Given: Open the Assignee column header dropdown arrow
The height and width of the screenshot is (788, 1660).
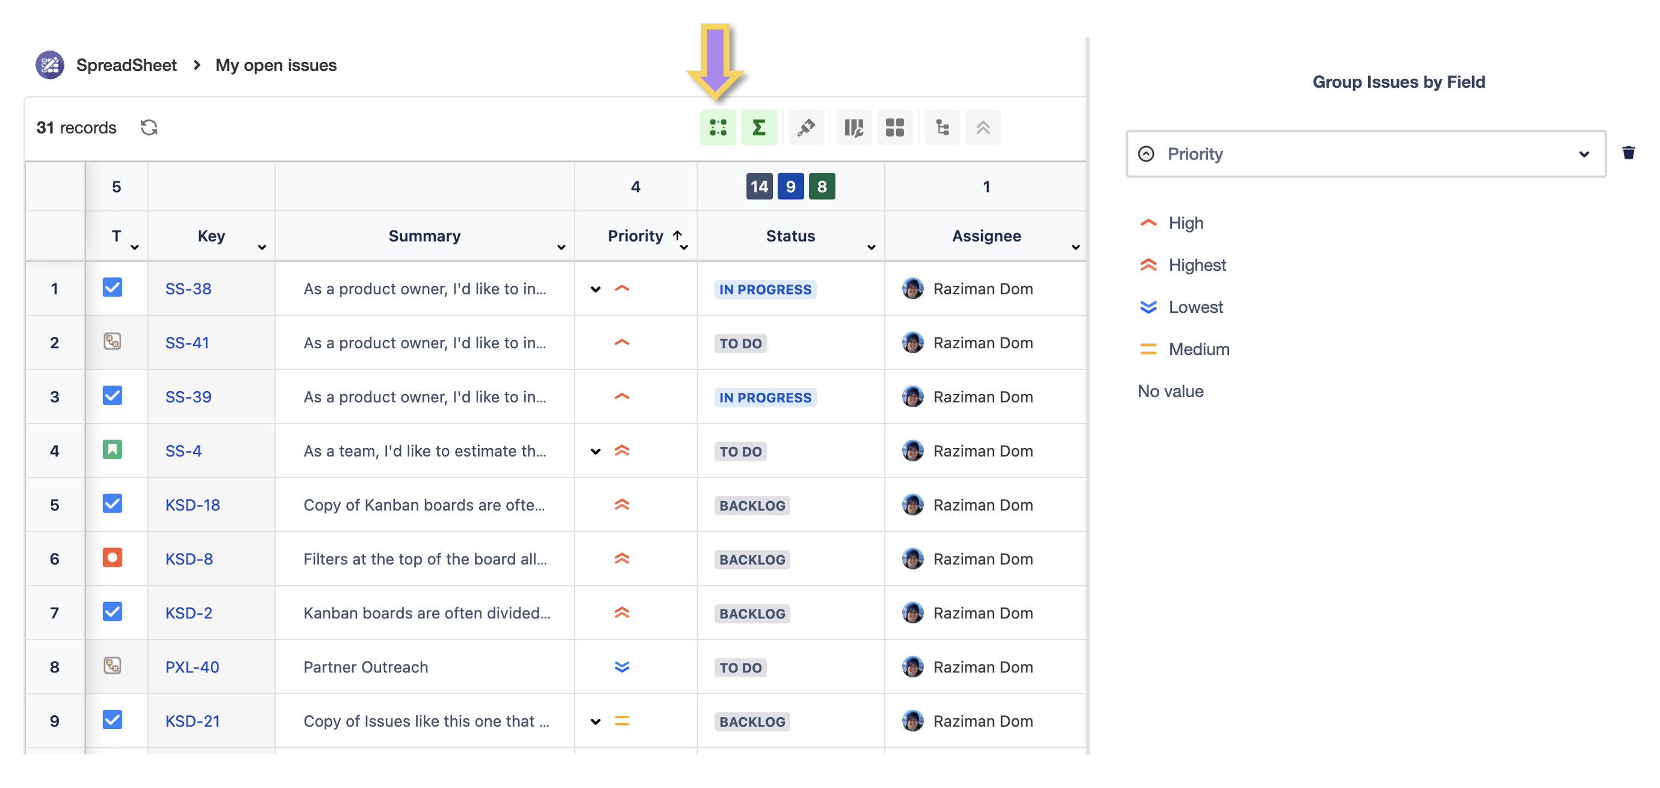Looking at the screenshot, I should 1075,247.
